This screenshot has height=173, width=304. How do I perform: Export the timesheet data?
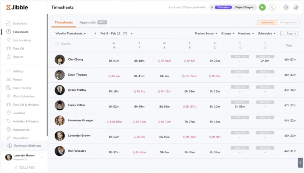[x=289, y=33]
